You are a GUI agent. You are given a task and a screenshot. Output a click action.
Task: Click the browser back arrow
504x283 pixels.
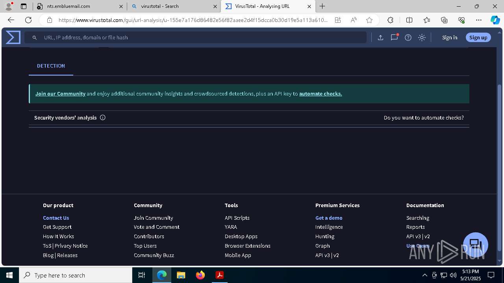[11, 20]
